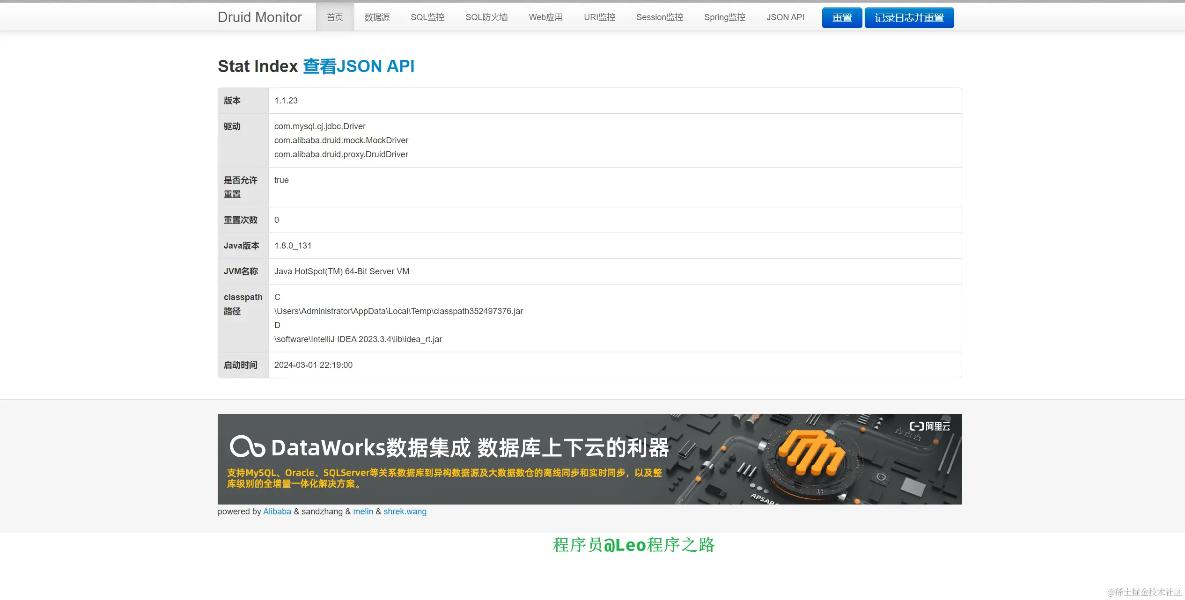Select the 首页 tab
The height and width of the screenshot is (600, 1185).
[335, 17]
